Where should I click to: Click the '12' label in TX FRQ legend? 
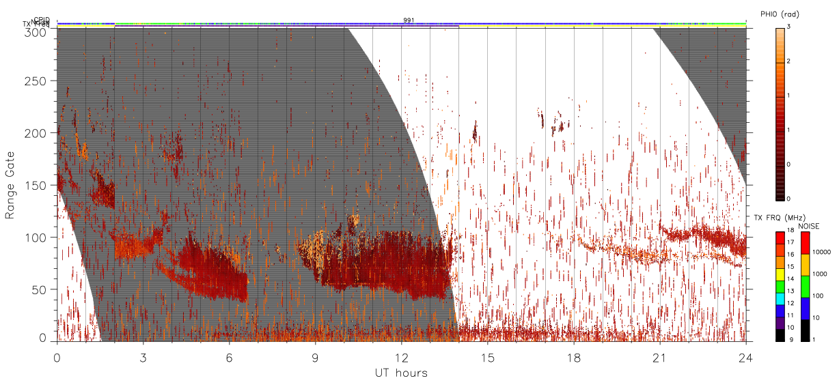tap(791, 303)
